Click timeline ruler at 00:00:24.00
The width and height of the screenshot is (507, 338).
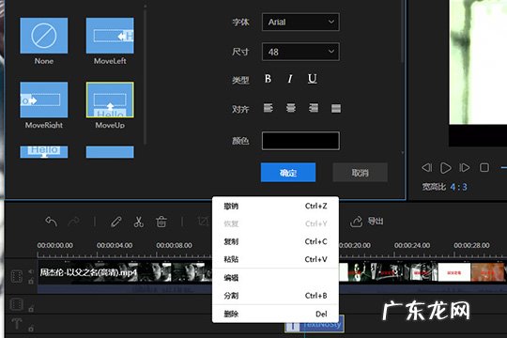click(x=412, y=245)
